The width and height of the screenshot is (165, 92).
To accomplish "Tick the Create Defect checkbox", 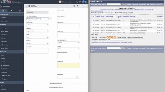I will tap(58, 13).
